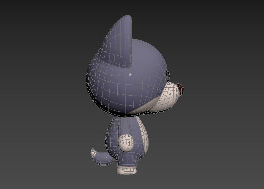
Task: Select the cream-colored muzzle of the character
Action: (x=166, y=98)
